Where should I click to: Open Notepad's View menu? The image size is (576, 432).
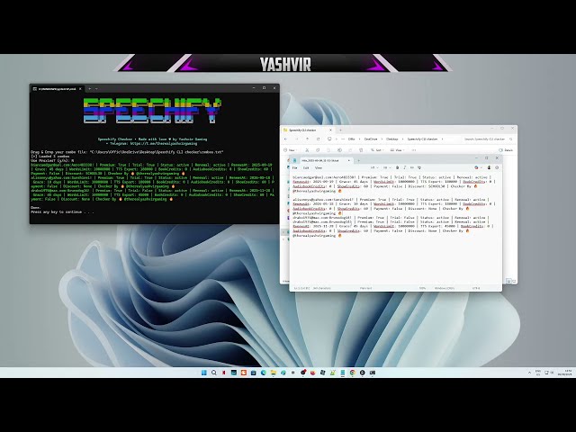click(319, 168)
